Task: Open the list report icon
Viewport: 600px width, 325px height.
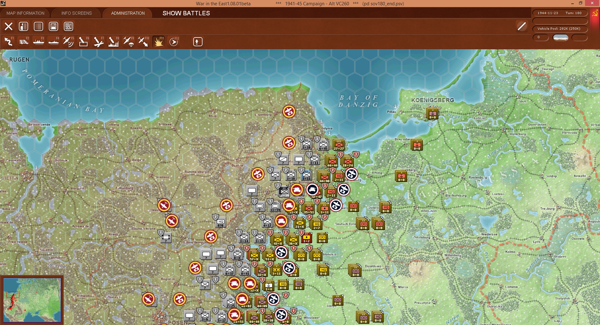Action: [x=38, y=27]
